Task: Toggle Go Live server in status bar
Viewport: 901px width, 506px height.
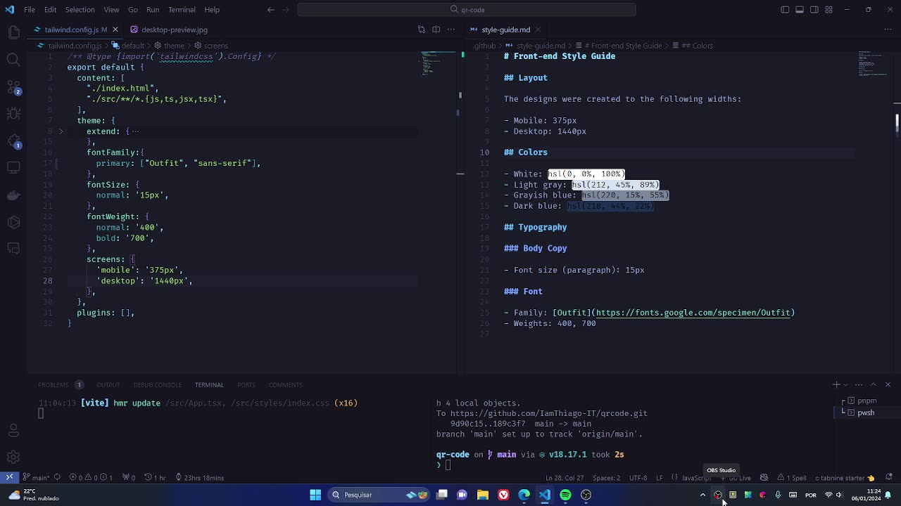Action: pos(736,478)
